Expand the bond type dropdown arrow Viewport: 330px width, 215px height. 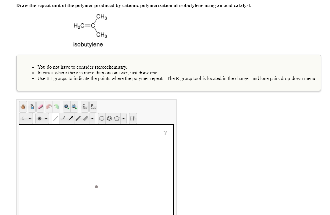click(92, 118)
